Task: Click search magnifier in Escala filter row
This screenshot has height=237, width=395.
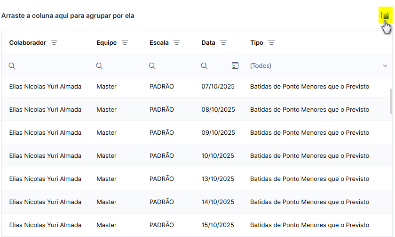Action: (x=152, y=66)
